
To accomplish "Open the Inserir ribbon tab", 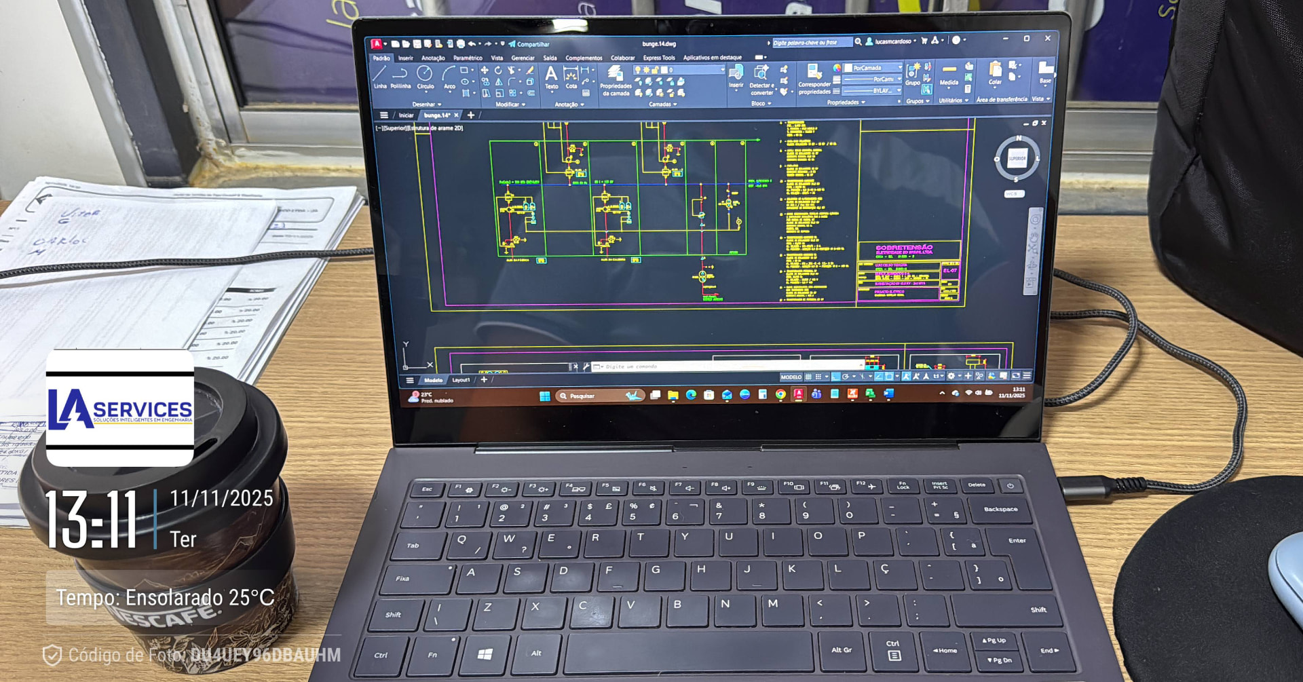I will click(x=406, y=58).
